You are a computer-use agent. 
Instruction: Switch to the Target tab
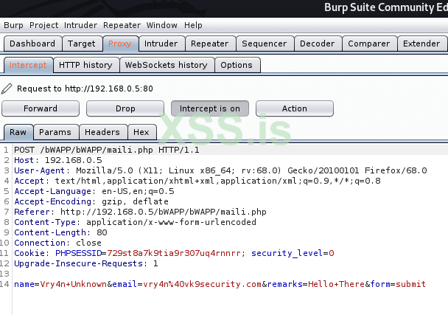coord(82,44)
